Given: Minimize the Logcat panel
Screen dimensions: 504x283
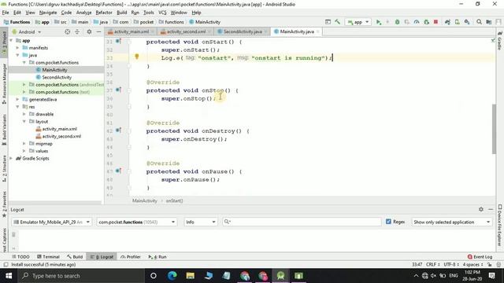Looking at the screenshot, I should pyautogui.click(x=491, y=209).
